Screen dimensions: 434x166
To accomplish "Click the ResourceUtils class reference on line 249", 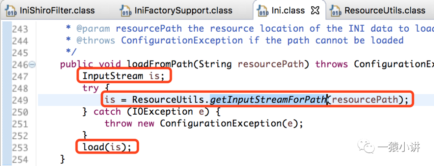I will tap(169, 99).
